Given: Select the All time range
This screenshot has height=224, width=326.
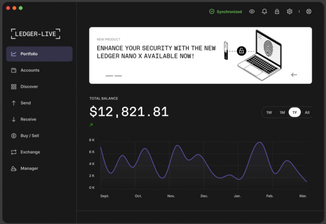Looking at the screenshot, I should (307, 113).
